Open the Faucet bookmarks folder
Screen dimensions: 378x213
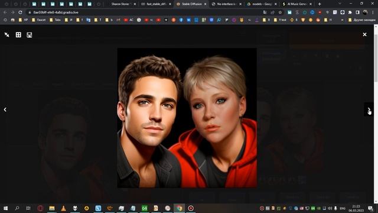38,20
